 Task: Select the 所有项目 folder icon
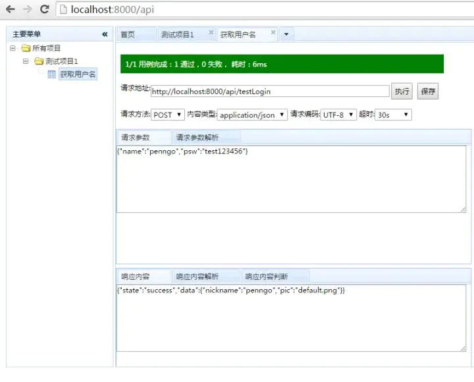click(x=26, y=48)
